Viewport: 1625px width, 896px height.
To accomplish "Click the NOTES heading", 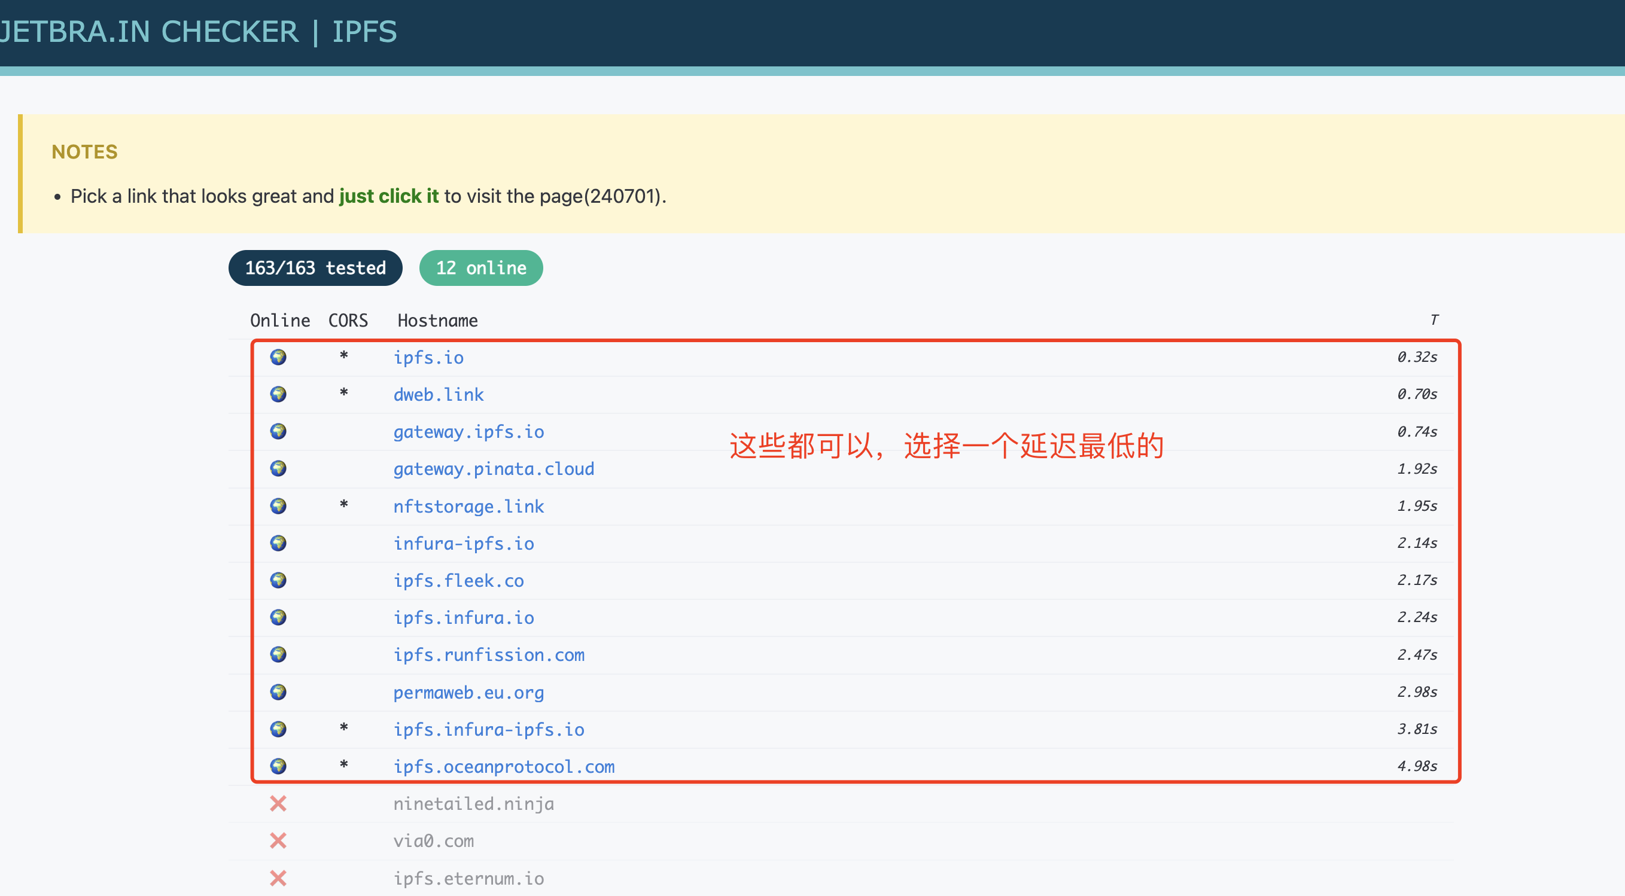I will coord(84,152).
